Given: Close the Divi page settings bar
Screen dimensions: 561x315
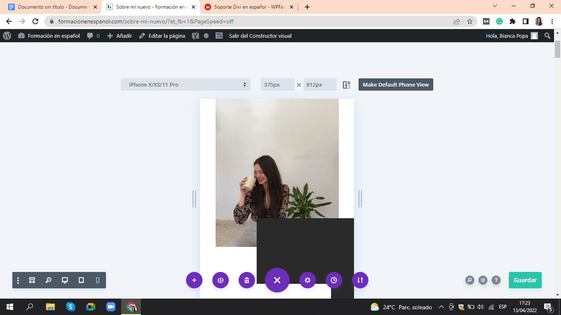Looking at the screenshot, I should (x=277, y=280).
